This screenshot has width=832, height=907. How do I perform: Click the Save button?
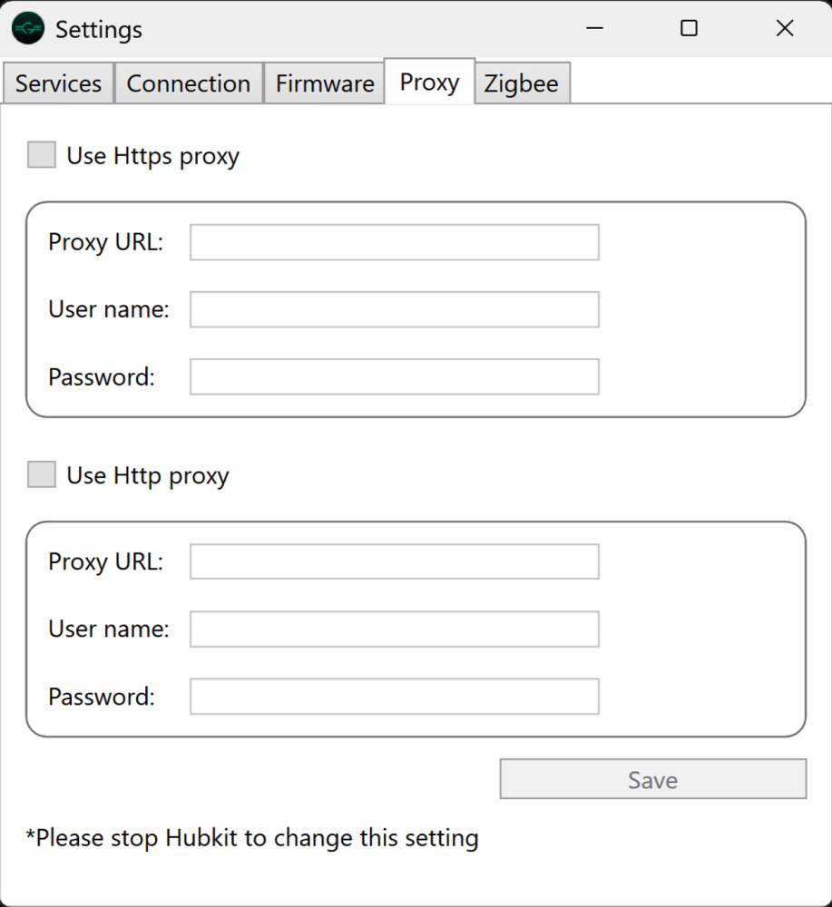point(652,778)
